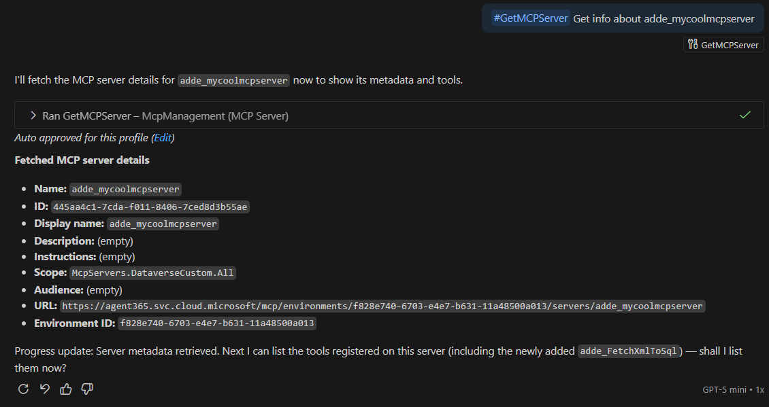Select the adde_mycoolmcpserver name chip
This screenshot has width=769, height=407.
125,189
